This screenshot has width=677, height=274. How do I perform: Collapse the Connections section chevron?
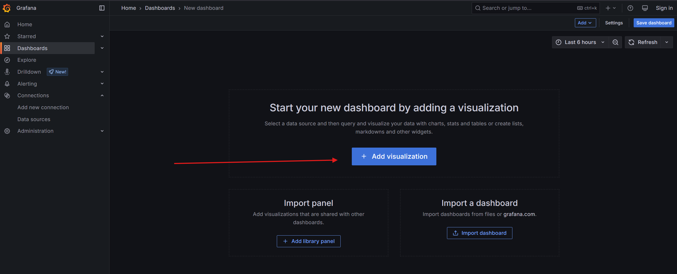(102, 95)
